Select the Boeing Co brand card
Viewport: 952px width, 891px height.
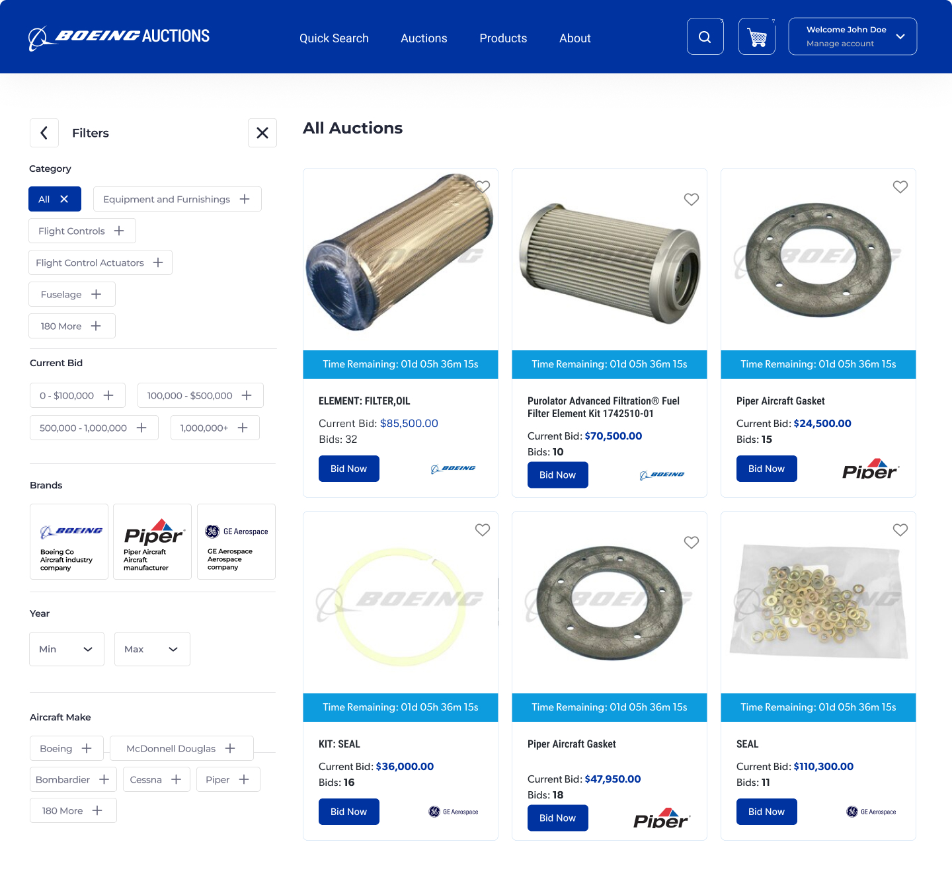point(69,542)
